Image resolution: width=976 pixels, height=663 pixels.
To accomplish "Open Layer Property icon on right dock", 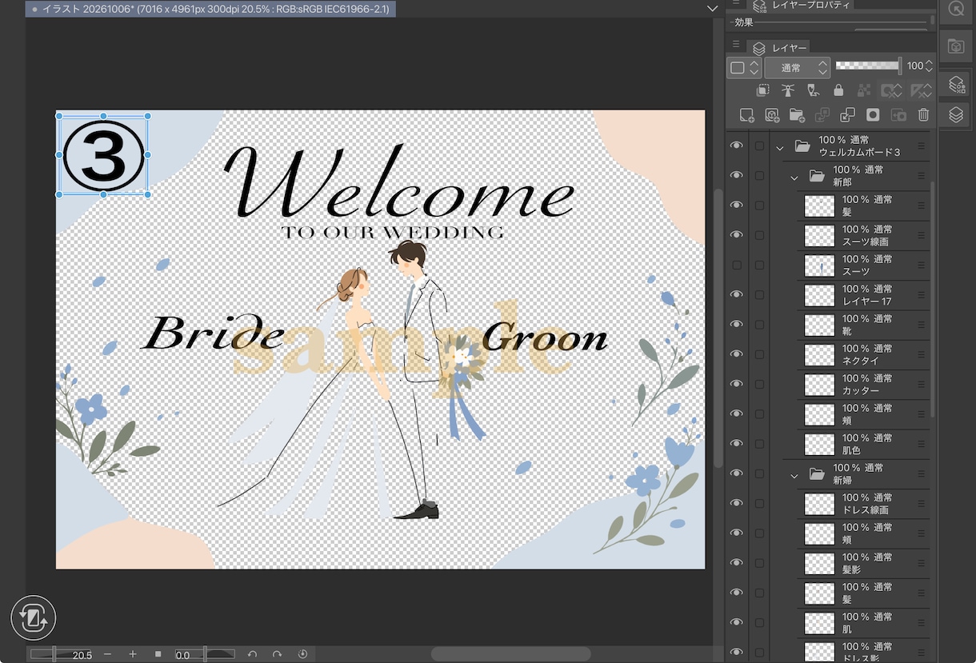I will click(x=955, y=84).
